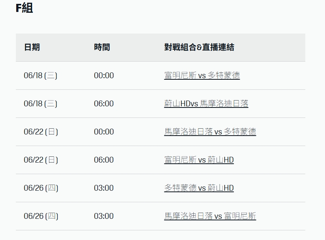Open the 蔚山HDvs 馬摩洛迪日落 match link
325x240 pixels.
tap(206, 104)
